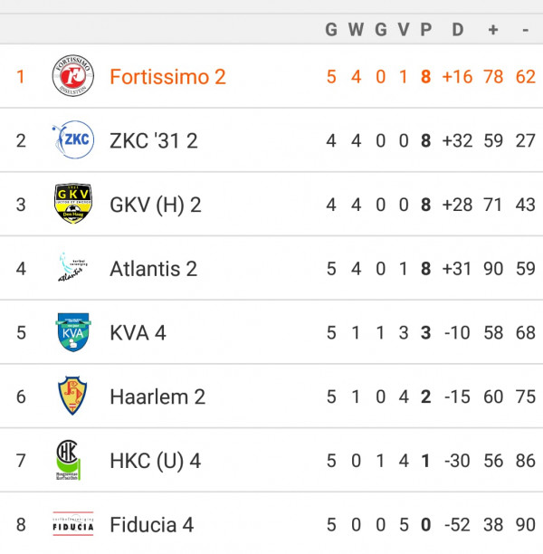Click the ZKC '31 club logo
The image size is (543, 554).
click(73, 139)
